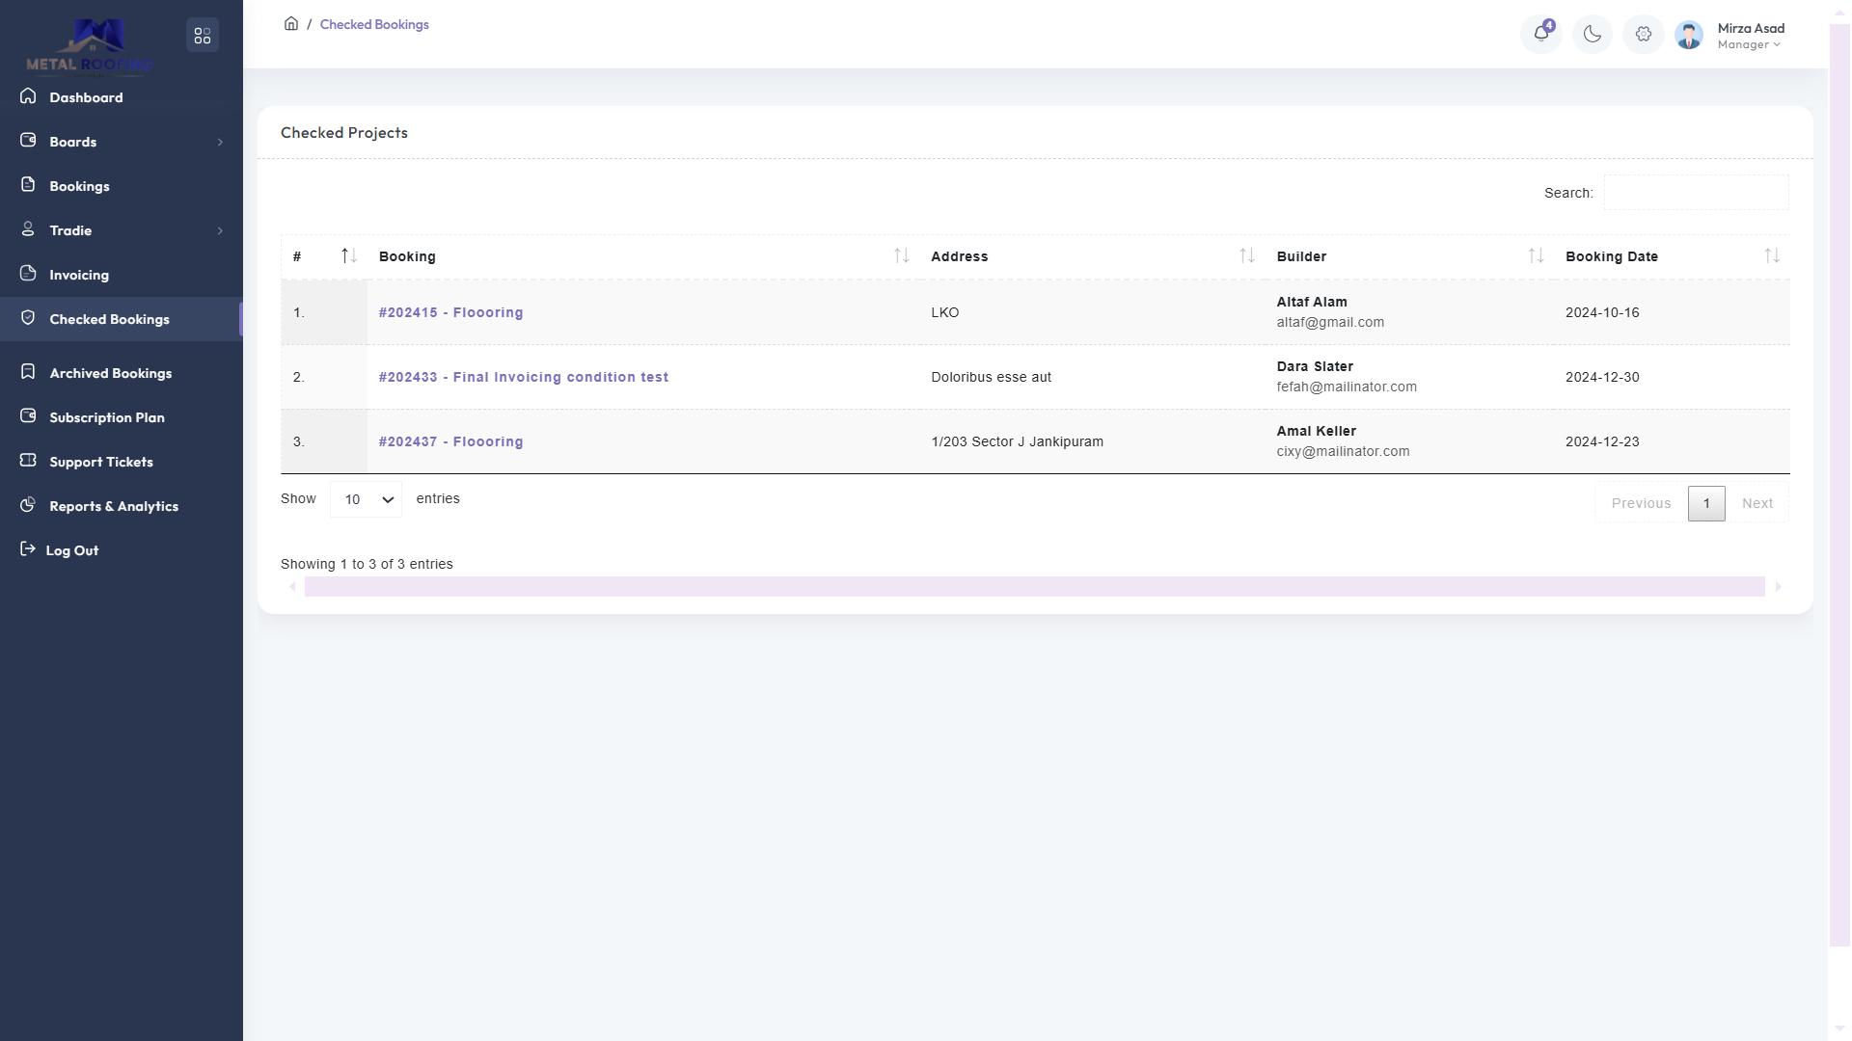Open Mirza Asad Manager user menu

(1750, 36)
